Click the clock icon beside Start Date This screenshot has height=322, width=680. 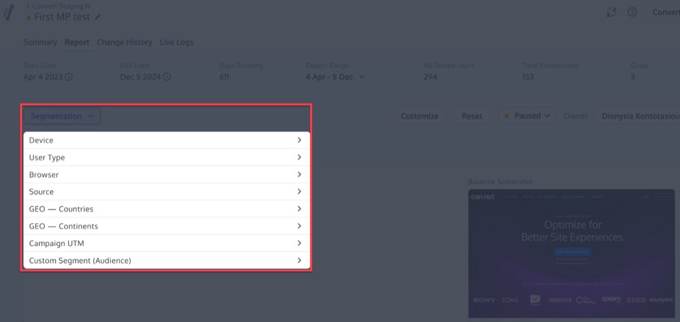tap(69, 77)
